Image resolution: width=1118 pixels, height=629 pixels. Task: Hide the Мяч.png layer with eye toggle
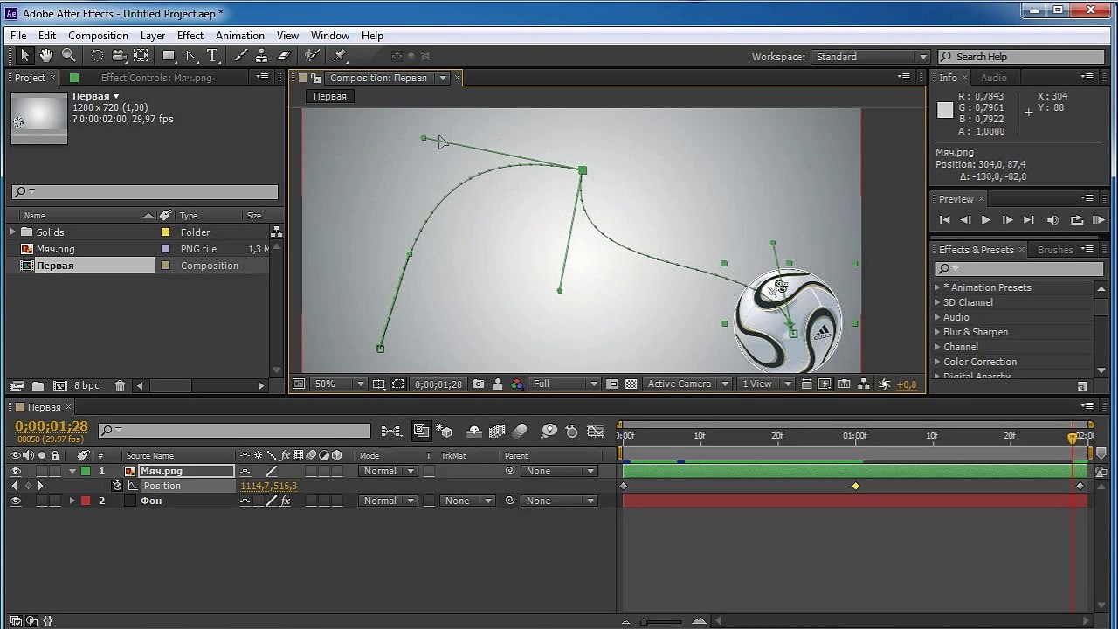[x=16, y=471]
